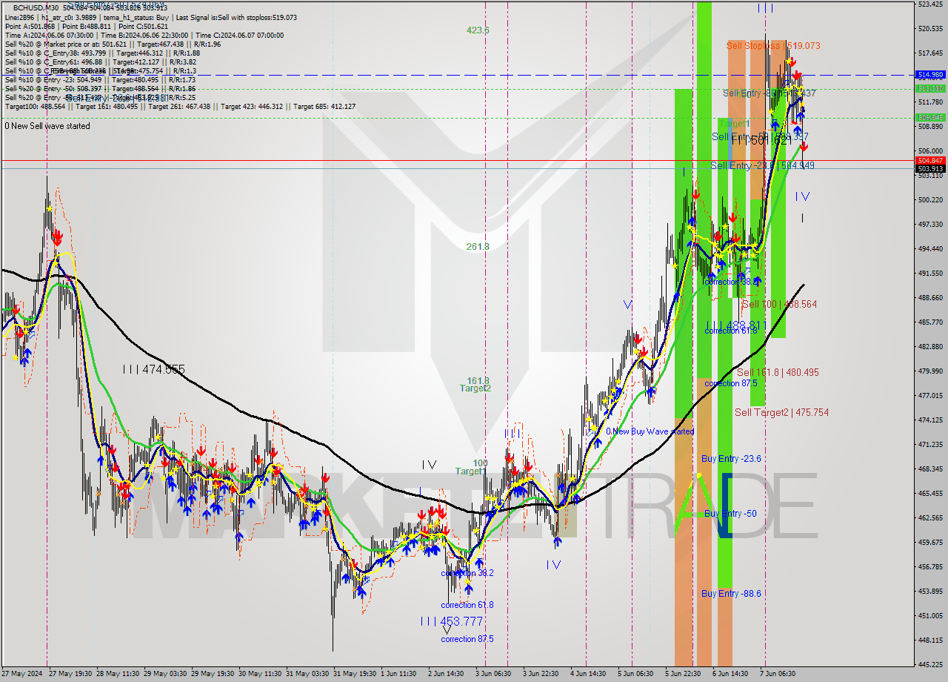
Task: Click the 474.120 price axis value
Action: click(930, 420)
